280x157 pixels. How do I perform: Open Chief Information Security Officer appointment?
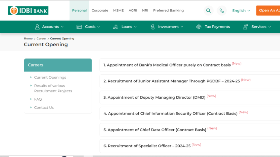(x=171, y=114)
